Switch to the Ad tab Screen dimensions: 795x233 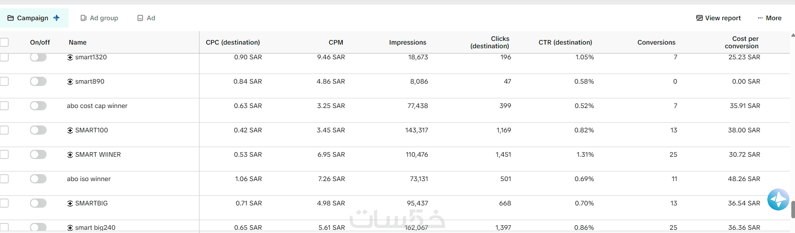pyautogui.click(x=146, y=18)
